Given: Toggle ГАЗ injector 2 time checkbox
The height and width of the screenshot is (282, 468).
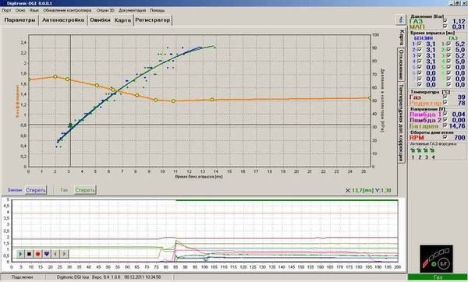Looking at the screenshot, I should [x=449, y=50].
